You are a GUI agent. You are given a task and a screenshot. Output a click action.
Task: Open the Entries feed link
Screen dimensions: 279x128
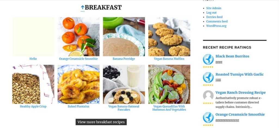coord(214,17)
